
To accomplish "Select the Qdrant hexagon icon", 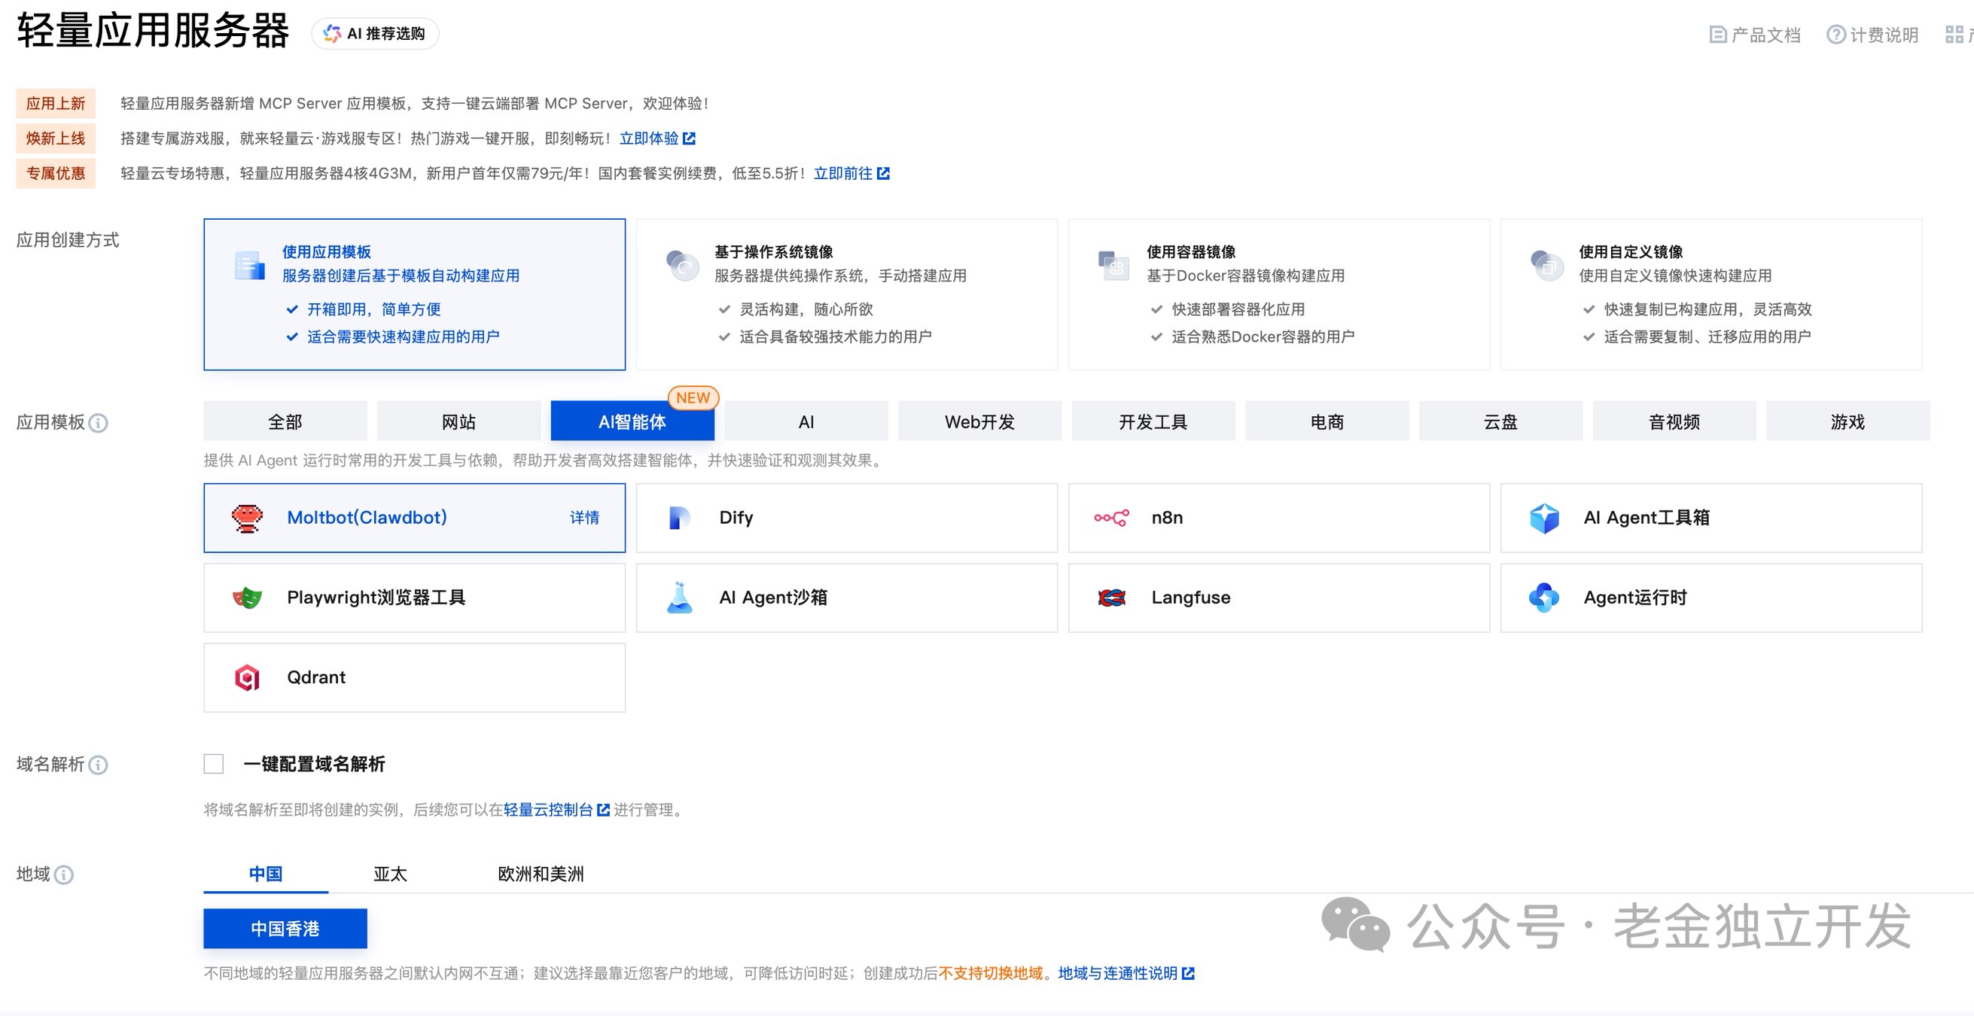I will pos(247,677).
